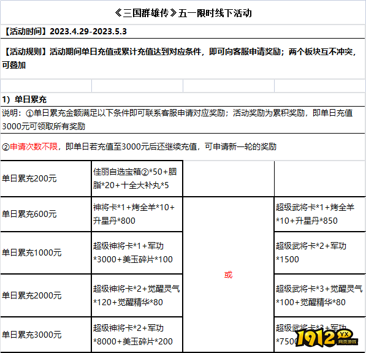The height and width of the screenshot is (353, 366).
Task: Click the red 或 cell
Action: tap(228, 275)
